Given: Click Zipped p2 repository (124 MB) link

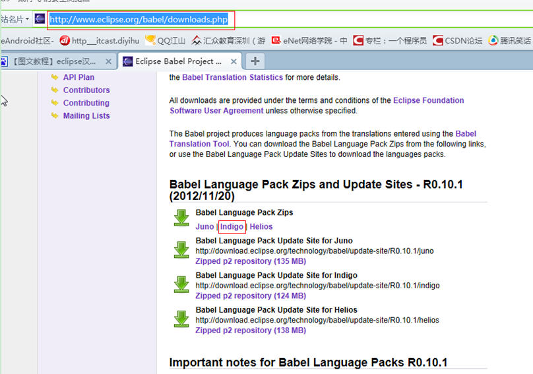Looking at the screenshot, I should (x=251, y=296).
